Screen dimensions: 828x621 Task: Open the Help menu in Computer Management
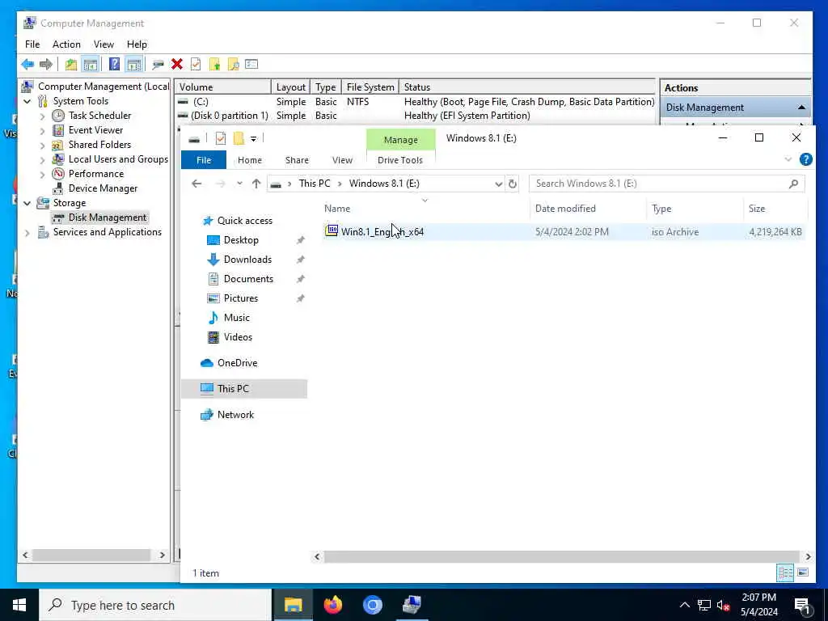137,44
